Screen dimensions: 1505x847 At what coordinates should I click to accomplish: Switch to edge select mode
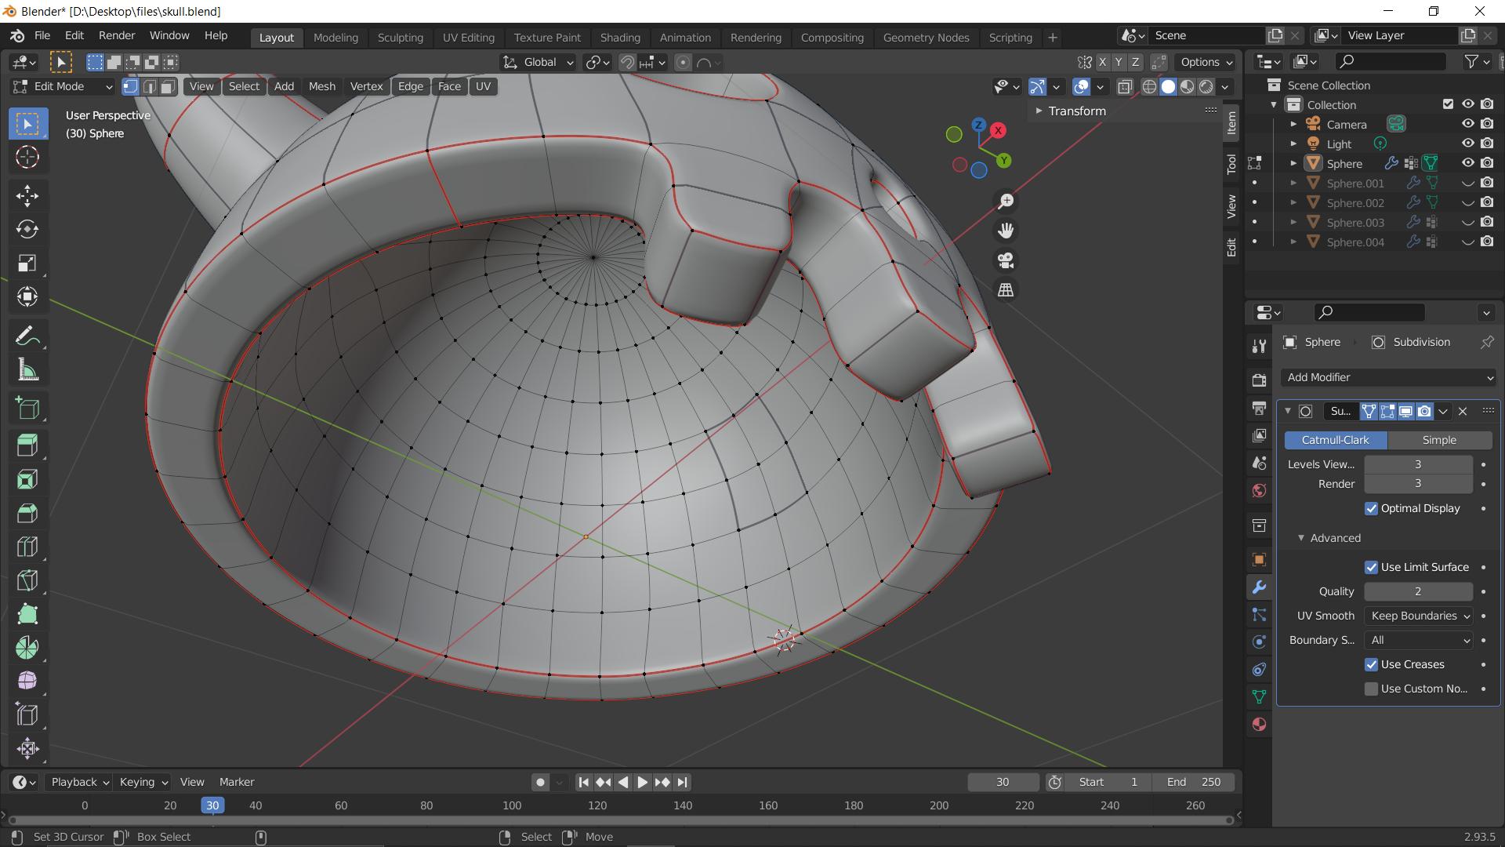(x=149, y=86)
